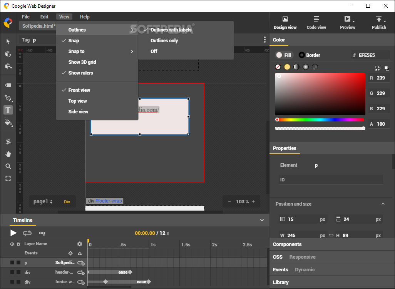Screen dimensions: 395x289
Task: Select the Pen tool
Action: tap(8, 98)
